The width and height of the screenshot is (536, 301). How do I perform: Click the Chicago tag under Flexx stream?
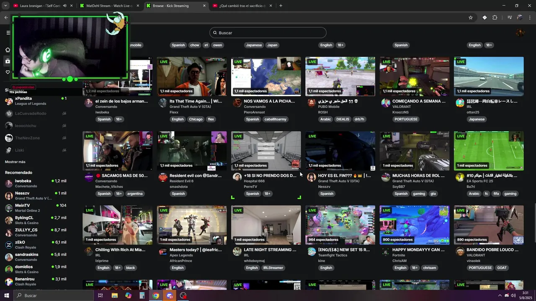pos(196,119)
